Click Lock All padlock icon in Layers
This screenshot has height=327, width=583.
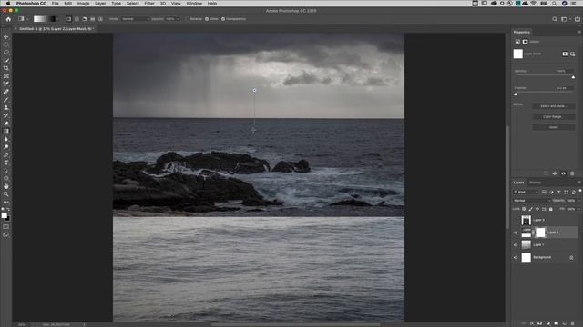[x=550, y=209]
